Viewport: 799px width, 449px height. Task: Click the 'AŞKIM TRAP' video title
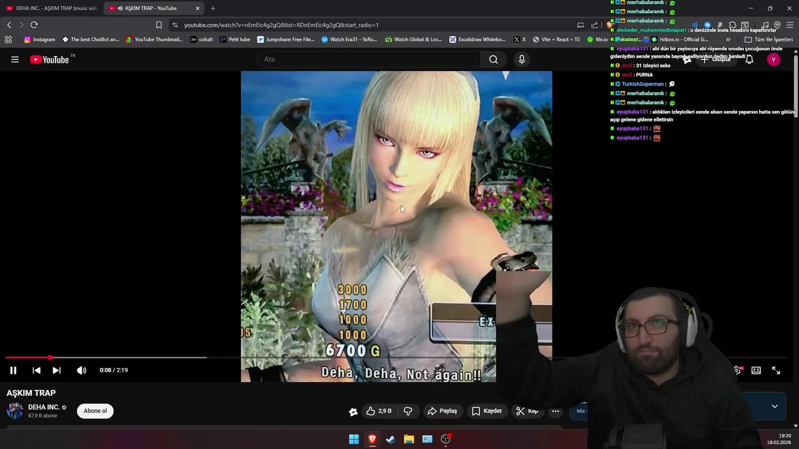(x=31, y=393)
